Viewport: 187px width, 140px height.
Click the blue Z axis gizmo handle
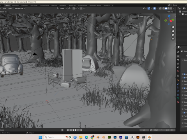pos(169,16)
